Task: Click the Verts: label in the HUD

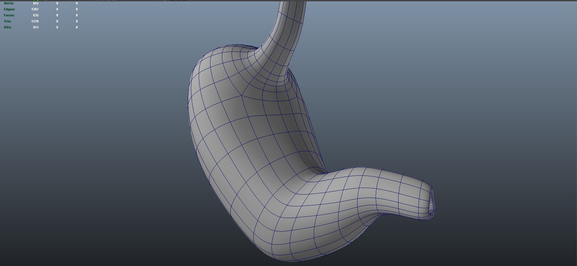Action: 9,3
